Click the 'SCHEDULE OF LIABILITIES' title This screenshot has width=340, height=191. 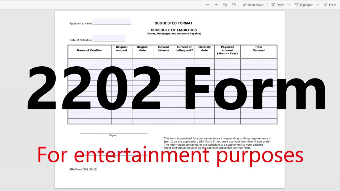click(174, 30)
